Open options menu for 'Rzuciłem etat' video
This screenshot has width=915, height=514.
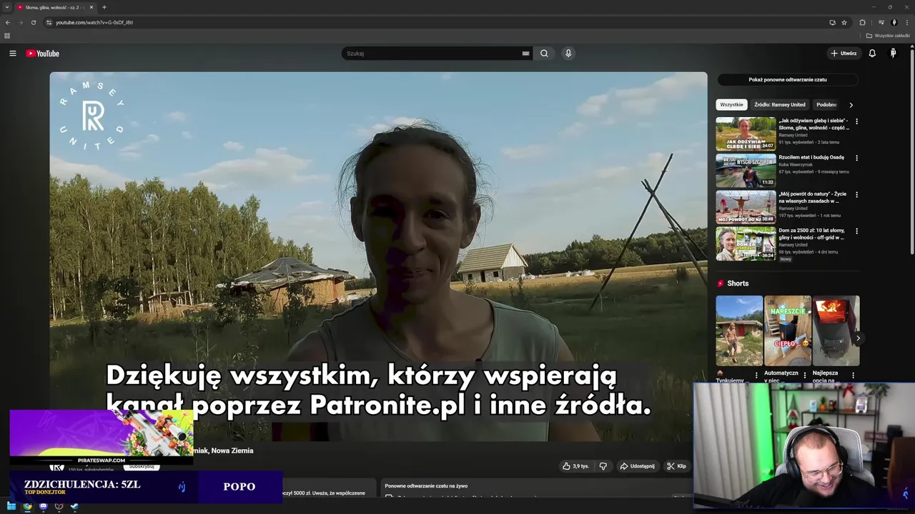(856, 158)
